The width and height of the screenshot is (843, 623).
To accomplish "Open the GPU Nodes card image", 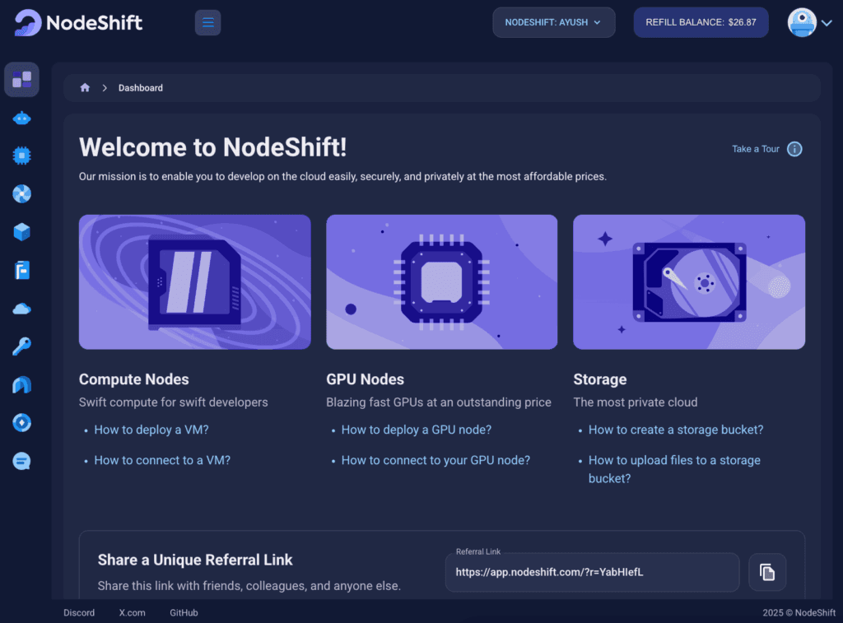I will coord(441,281).
